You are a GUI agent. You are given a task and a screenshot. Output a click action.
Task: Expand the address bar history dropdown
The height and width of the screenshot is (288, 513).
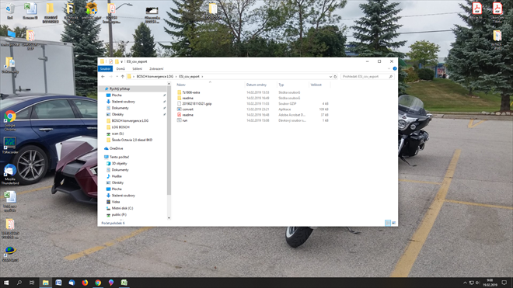click(x=330, y=77)
